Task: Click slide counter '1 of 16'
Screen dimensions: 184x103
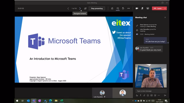Action: 74,8
